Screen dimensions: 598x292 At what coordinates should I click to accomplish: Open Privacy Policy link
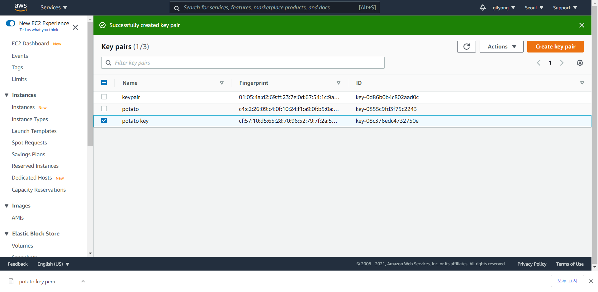[x=532, y=264]
